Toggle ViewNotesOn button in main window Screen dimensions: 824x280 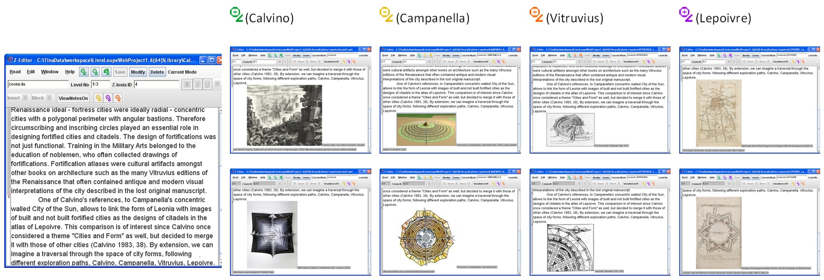point(73,98)
